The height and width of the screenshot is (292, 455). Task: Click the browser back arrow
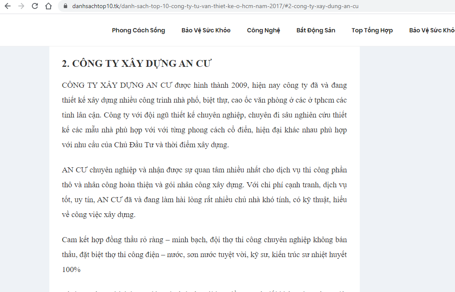(8, 6)
